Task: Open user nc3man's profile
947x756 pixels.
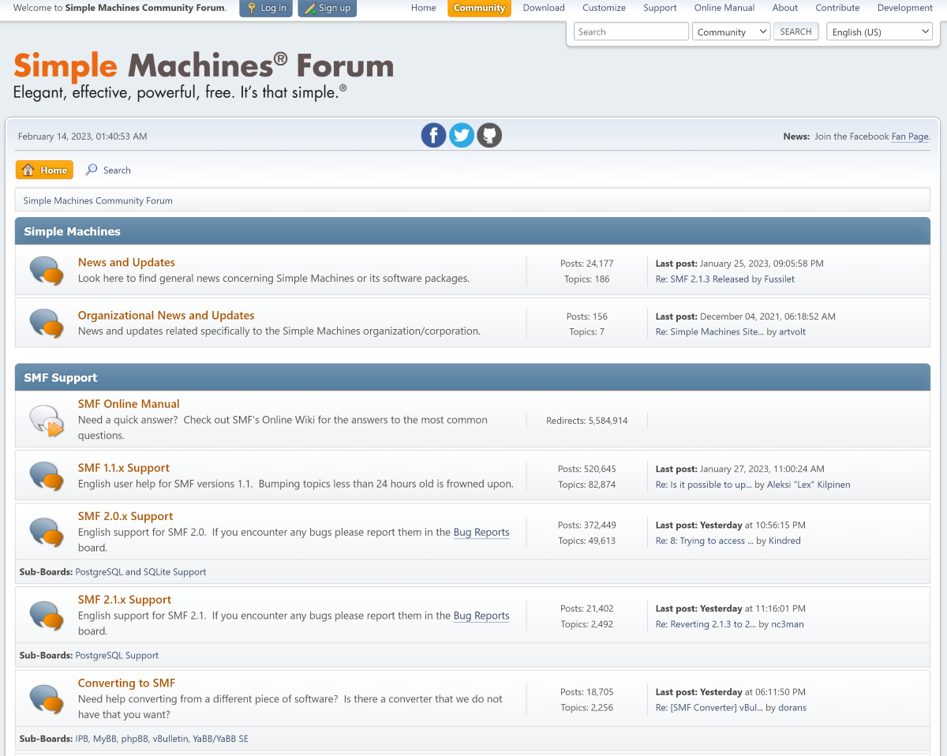Action: click(788, 624)
